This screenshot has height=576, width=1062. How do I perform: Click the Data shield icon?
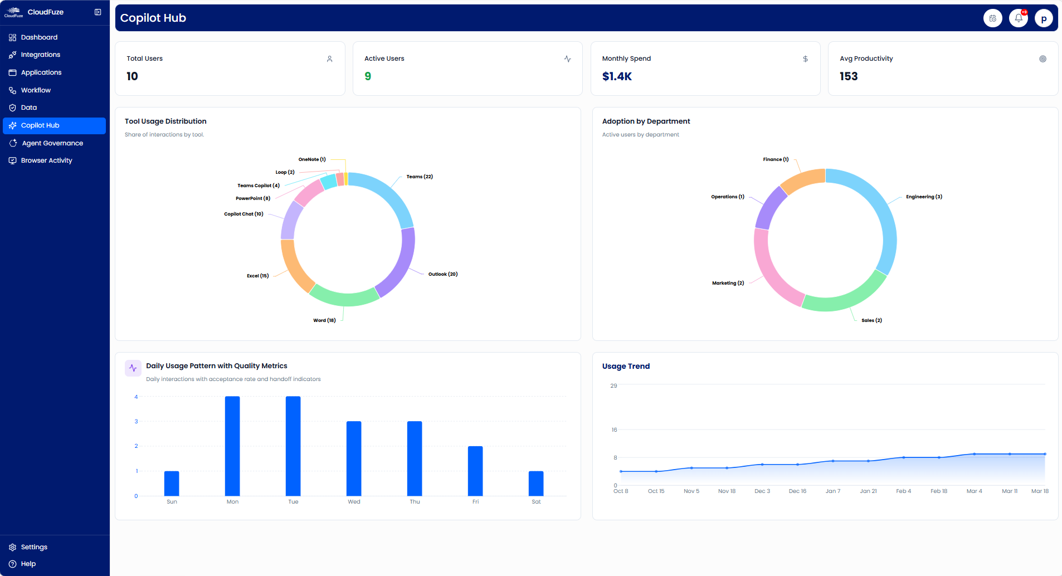(13, 108)
